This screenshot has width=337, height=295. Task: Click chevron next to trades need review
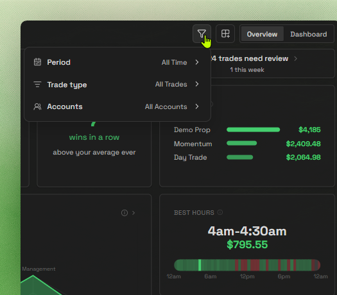[x=296, y=58]
